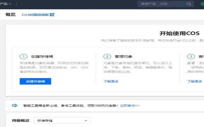Screen dimensions: 204x127
Task: Open 了解更多 under 管理对象
Action: point(111,81)
